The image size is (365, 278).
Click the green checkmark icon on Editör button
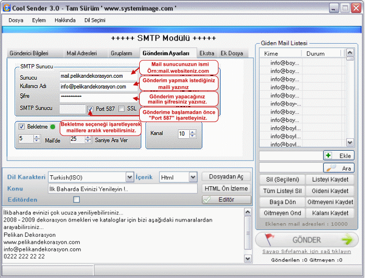(206, 200)
